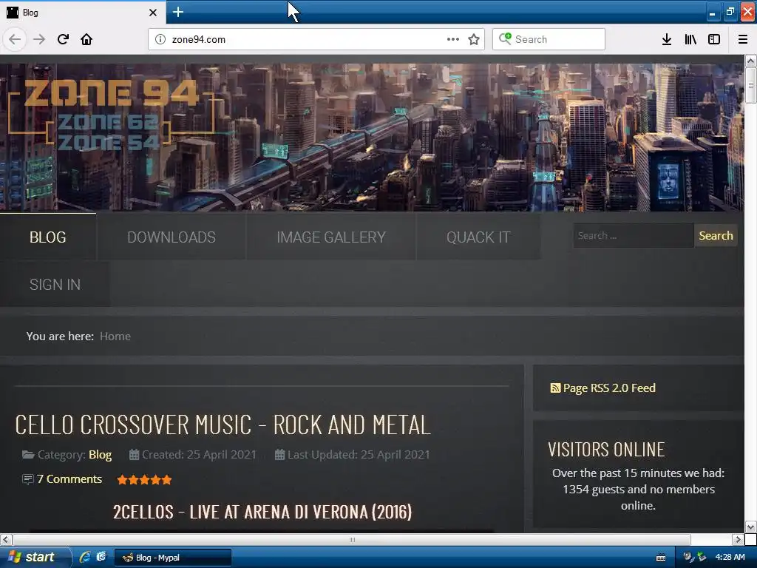757x568 pixels.
Task: Open the library bookshelf icon
Action: (690, 39)
